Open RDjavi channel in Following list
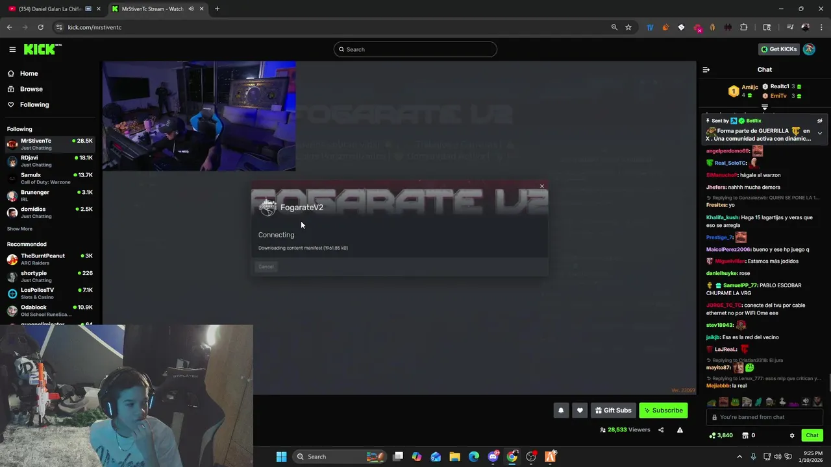This screenshot has width=831, height=467. [51, 161]
